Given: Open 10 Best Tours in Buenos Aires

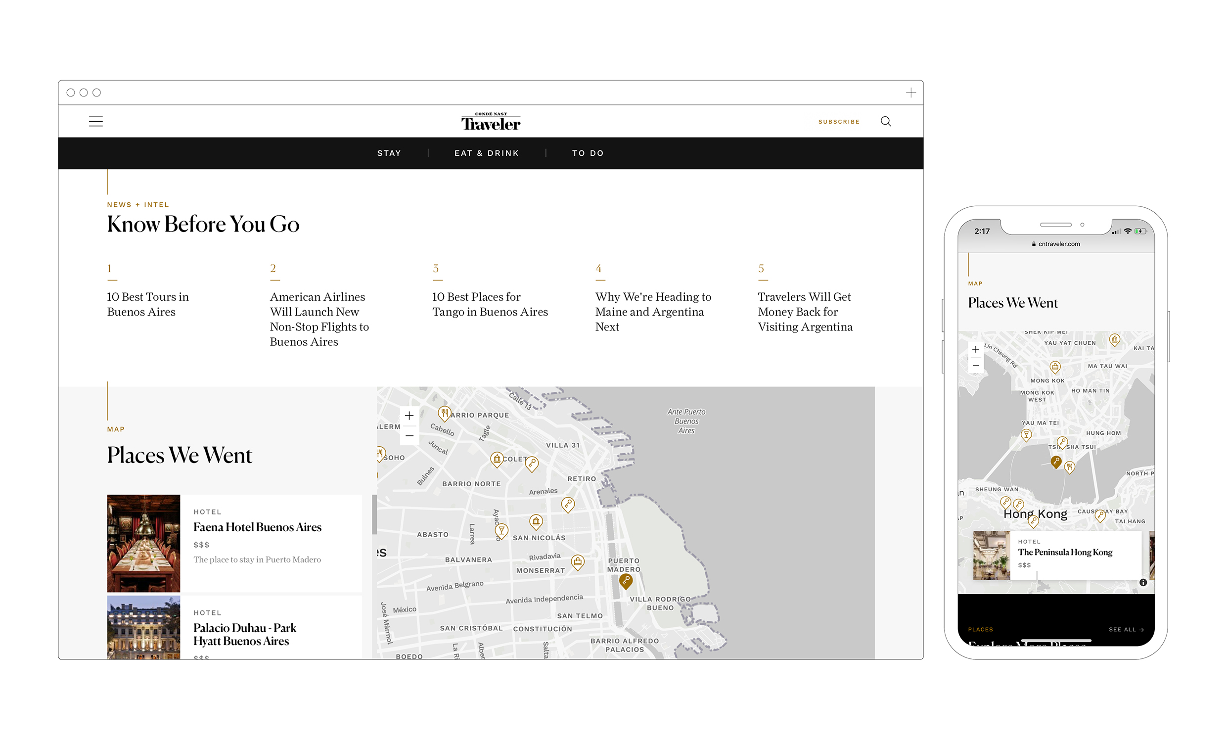Looking at the screenshot, I should (148, 304).
